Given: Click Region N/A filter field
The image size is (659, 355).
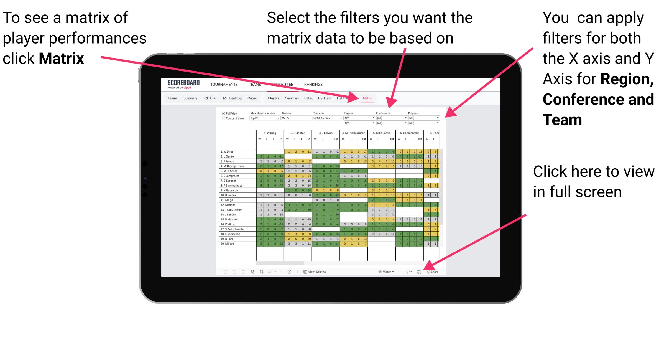Looking at the screenshot, I should click(358, 118).
